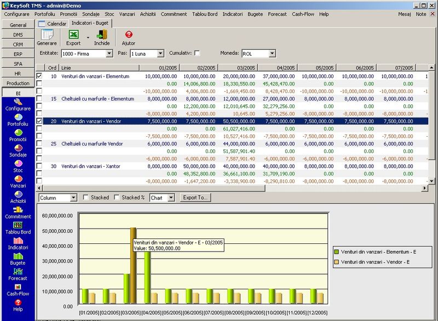Open the ERP module button
The height and width of the screenshot is (321, 438).
coord(18,54)
